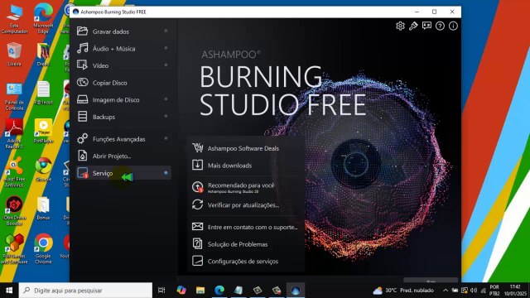The width and height of the screenshot is (530, 298).
Task: Choose Verificar por atualizações...
Action: pos(245,204)
